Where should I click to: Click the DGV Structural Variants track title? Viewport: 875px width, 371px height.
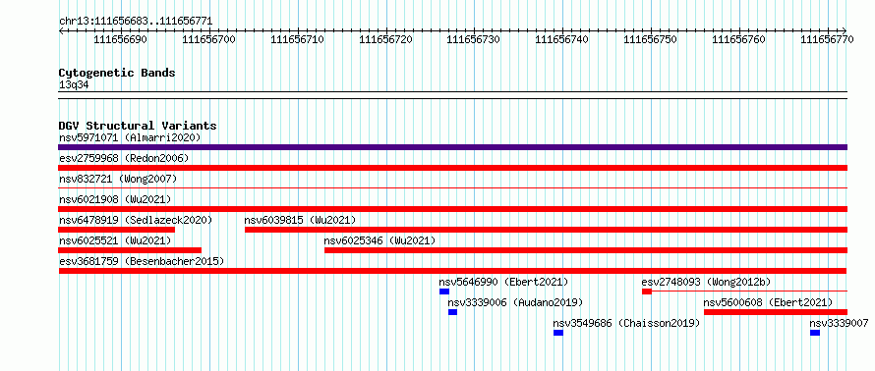[138, 126]
